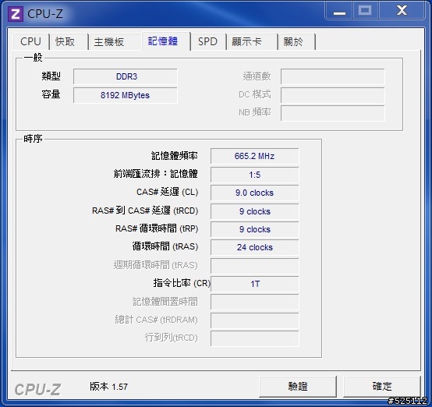Image resolution: width=432 pixels, height=407 pixels.
Task: Click the 8192 MBytes capacity field
Action: pos(126,95)
